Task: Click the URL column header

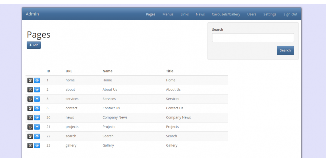Action: pos(69,71)
